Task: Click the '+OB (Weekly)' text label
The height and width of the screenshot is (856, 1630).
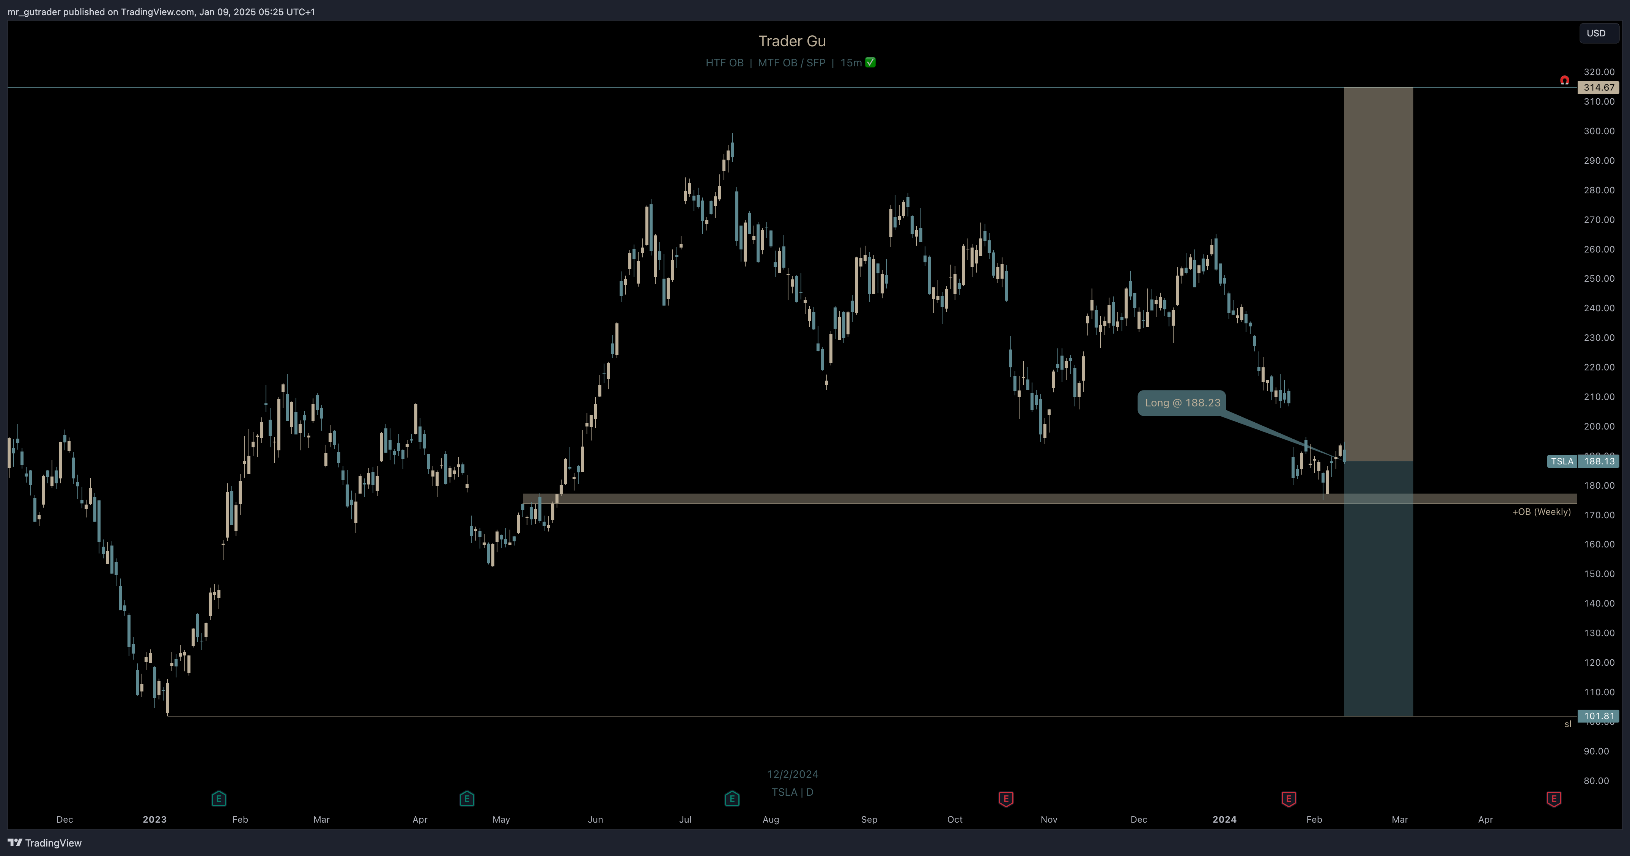Action: [1542, 511]
